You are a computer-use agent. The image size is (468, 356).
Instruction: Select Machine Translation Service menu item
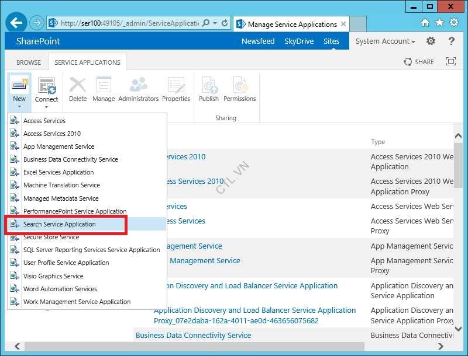click(87, 185)
